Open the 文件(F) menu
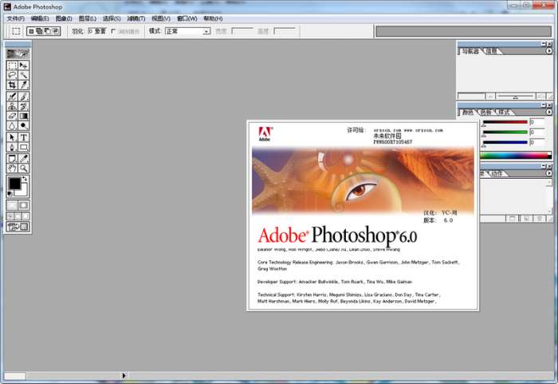This screenshot has width=558, height=384. [x=16, y=18]
